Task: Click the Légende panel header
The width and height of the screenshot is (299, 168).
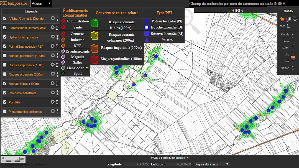Action: coord(31,11)
